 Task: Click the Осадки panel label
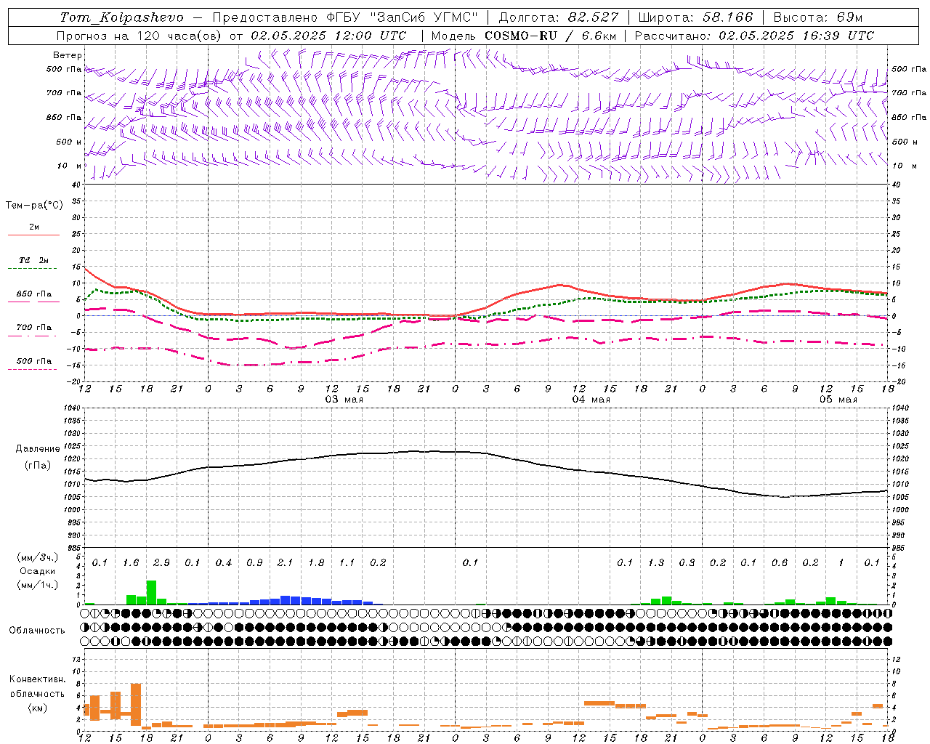point(37,571)
